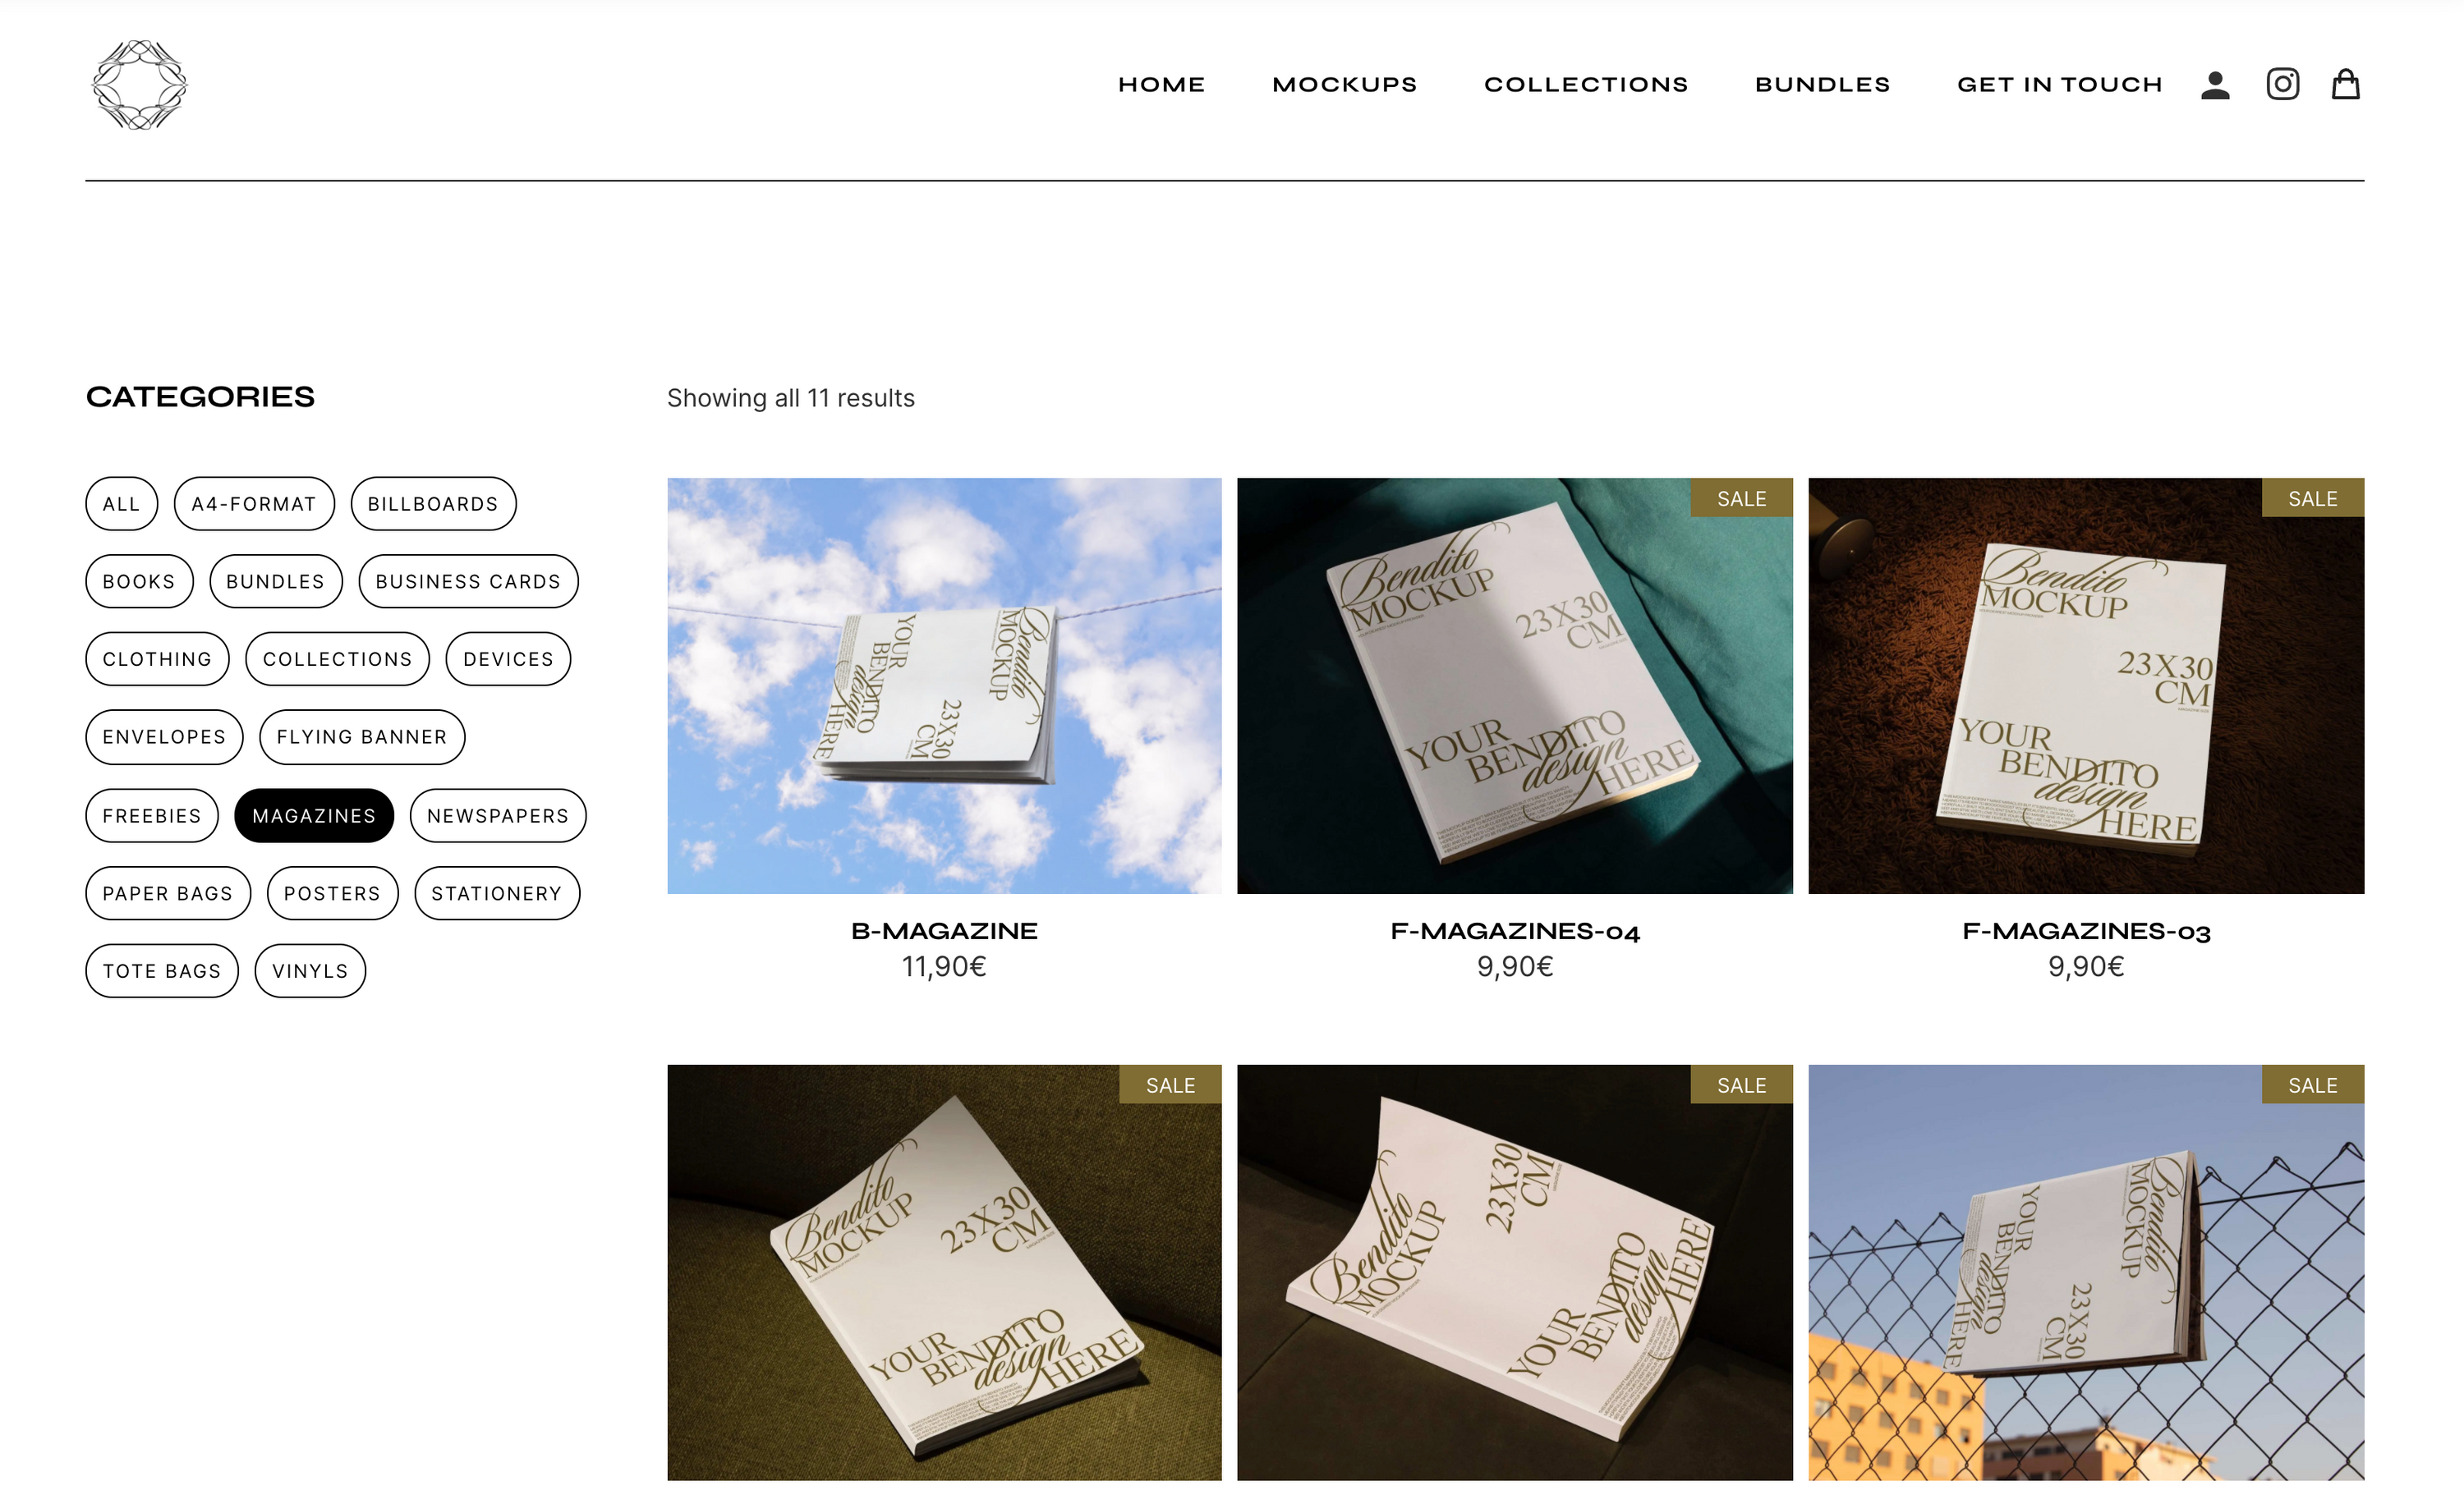Image resolution: width=2464 pixels, height=1490 pixels.
Task: Filter by Business Cards category
Action: tap(468, 581)
